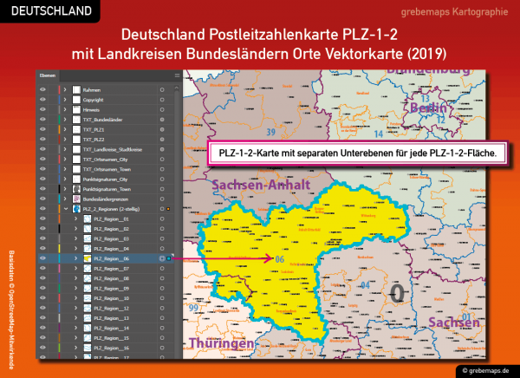Click target circle of PLZ_Region__06 layer
Screen dimensions: 520x378
163,258
